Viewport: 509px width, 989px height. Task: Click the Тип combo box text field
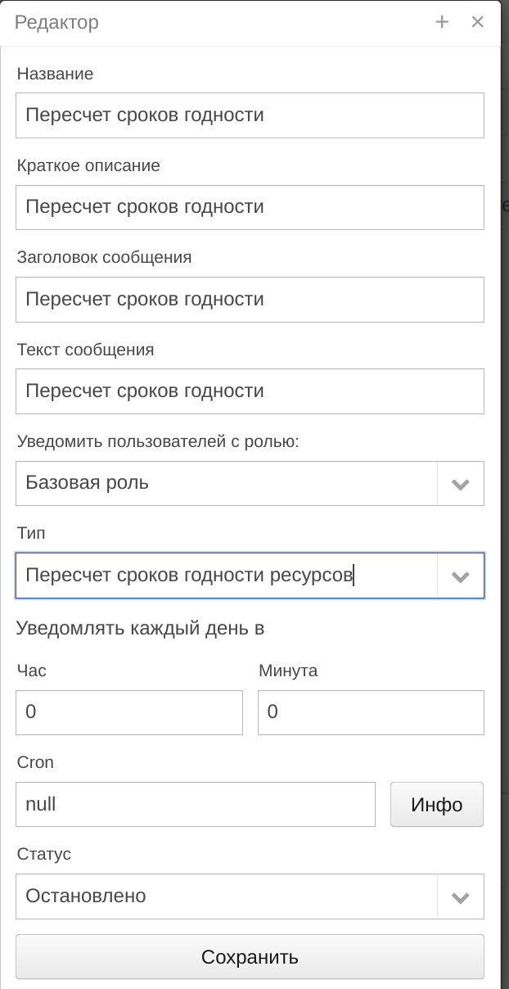coord(227,575)
